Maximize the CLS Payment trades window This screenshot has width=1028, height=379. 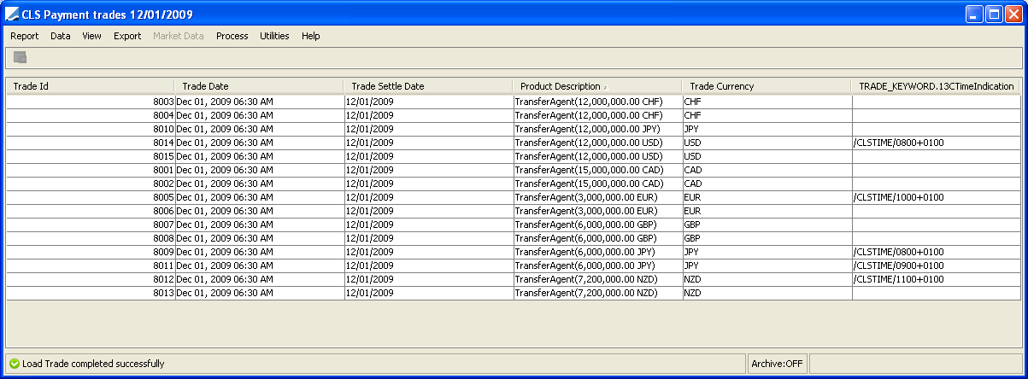coord(993,15)
